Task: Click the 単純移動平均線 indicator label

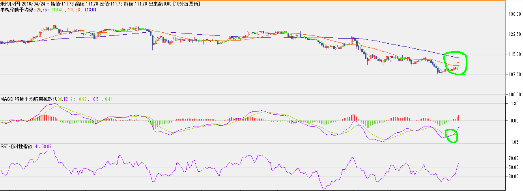Action: tap(16, 9)
